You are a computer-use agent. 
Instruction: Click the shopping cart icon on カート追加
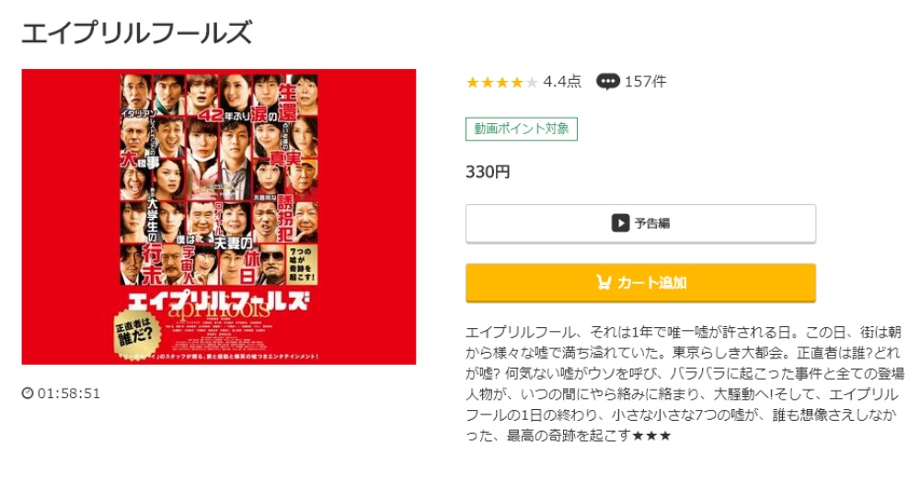pyautogui.click(x=604, y=282)
